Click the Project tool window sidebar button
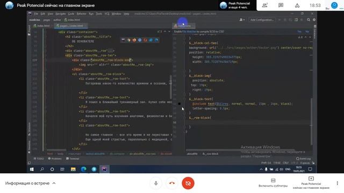 click(x=29, y=31)
